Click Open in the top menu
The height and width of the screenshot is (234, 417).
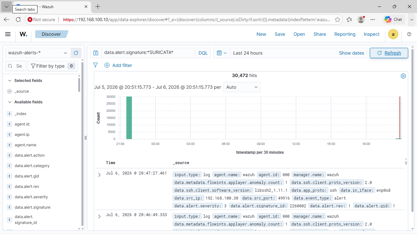click(x=299, y=34)
